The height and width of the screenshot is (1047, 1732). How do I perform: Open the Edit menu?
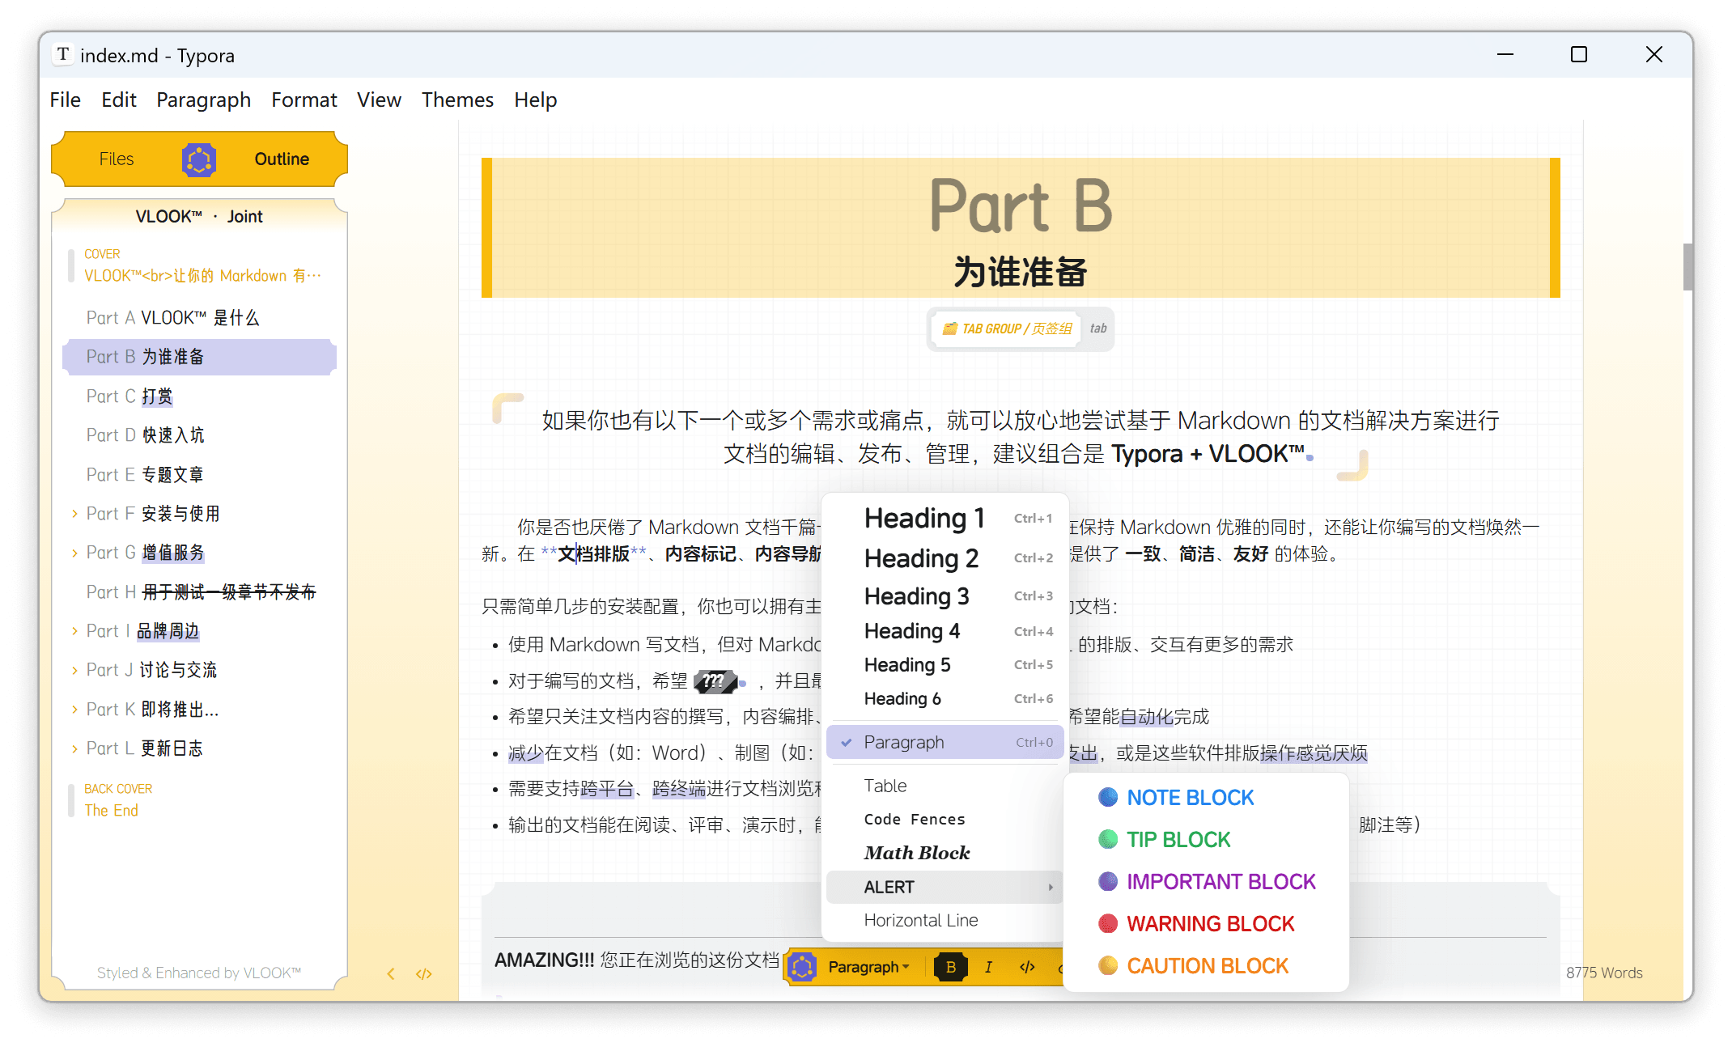(119, 100)
